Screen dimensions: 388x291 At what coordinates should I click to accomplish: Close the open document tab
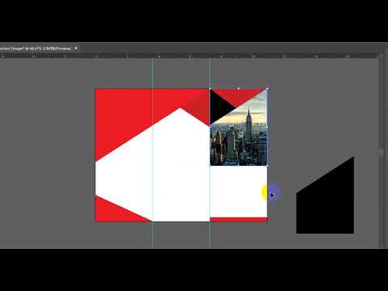click(76, 48)
